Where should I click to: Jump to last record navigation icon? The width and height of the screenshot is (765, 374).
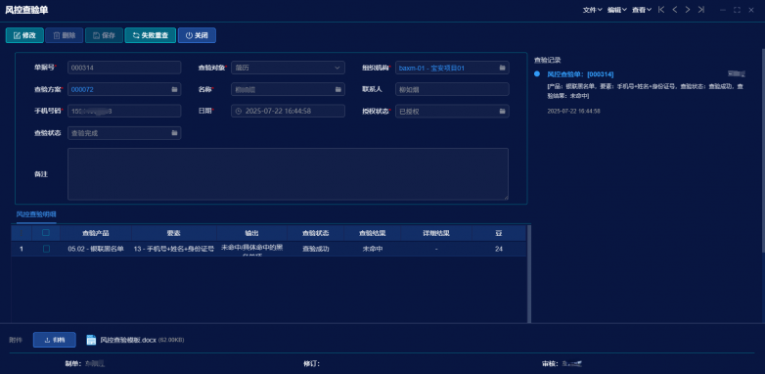click(x=701, y=9)
